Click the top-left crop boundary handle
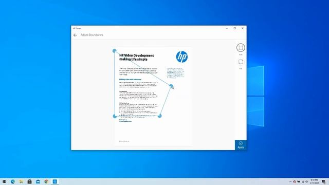The width and height of the screenshot is (329, 185). pos(114,51)
